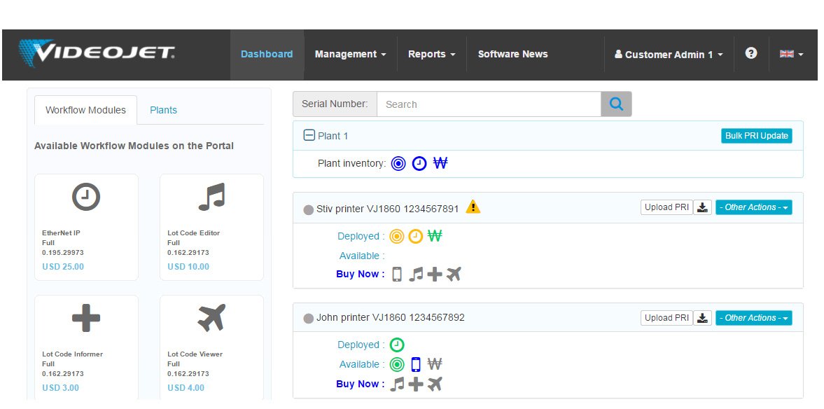The image size is (824, 409).
Task: Open the Software News page
Action: (x=513, y=54)
